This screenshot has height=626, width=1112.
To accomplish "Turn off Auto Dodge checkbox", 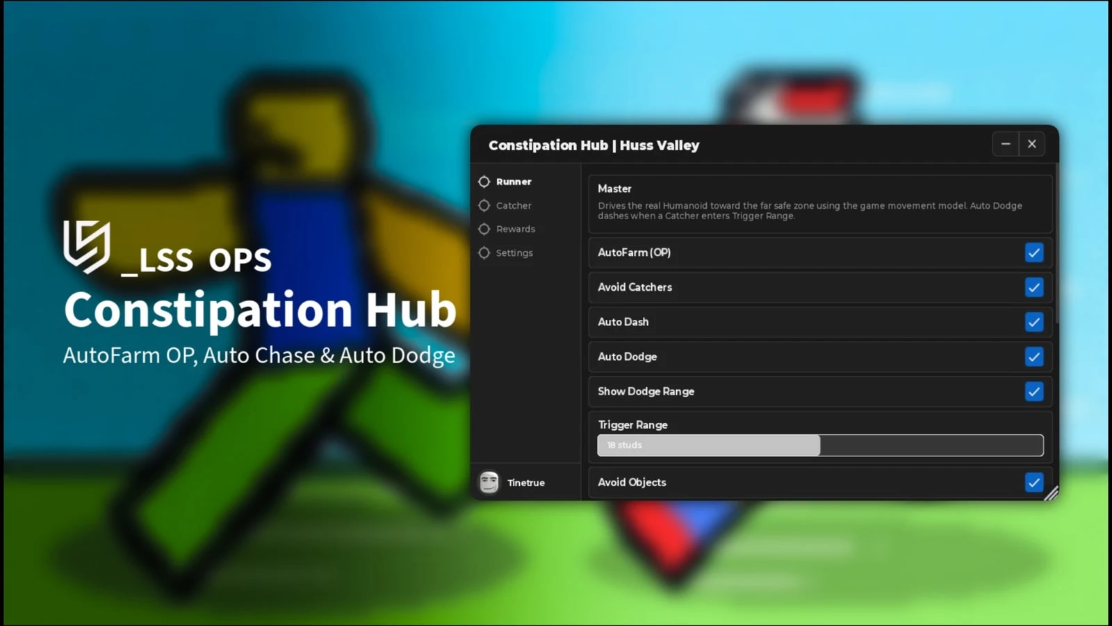I will tap(1034, 357).
